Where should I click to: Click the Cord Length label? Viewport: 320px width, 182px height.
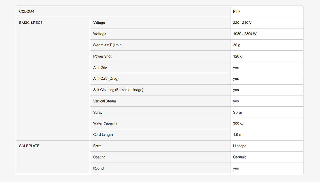[x=103, y=135]
